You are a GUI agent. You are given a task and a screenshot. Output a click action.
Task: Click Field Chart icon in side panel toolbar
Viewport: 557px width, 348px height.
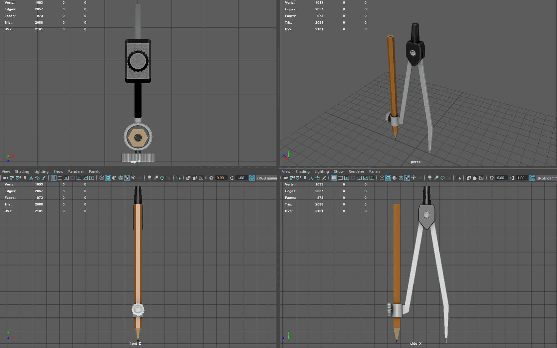pos(359,178)
